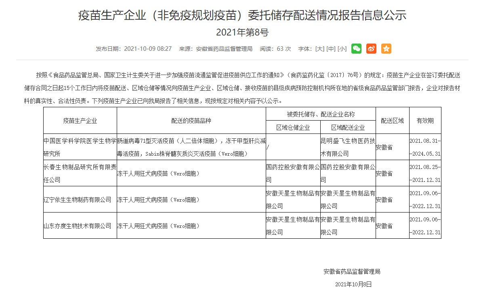The width and height of the screenshot is (479, 296).
Task: Click the publish date 2021-10-09 08:27
Action: [x=148, y=49]
